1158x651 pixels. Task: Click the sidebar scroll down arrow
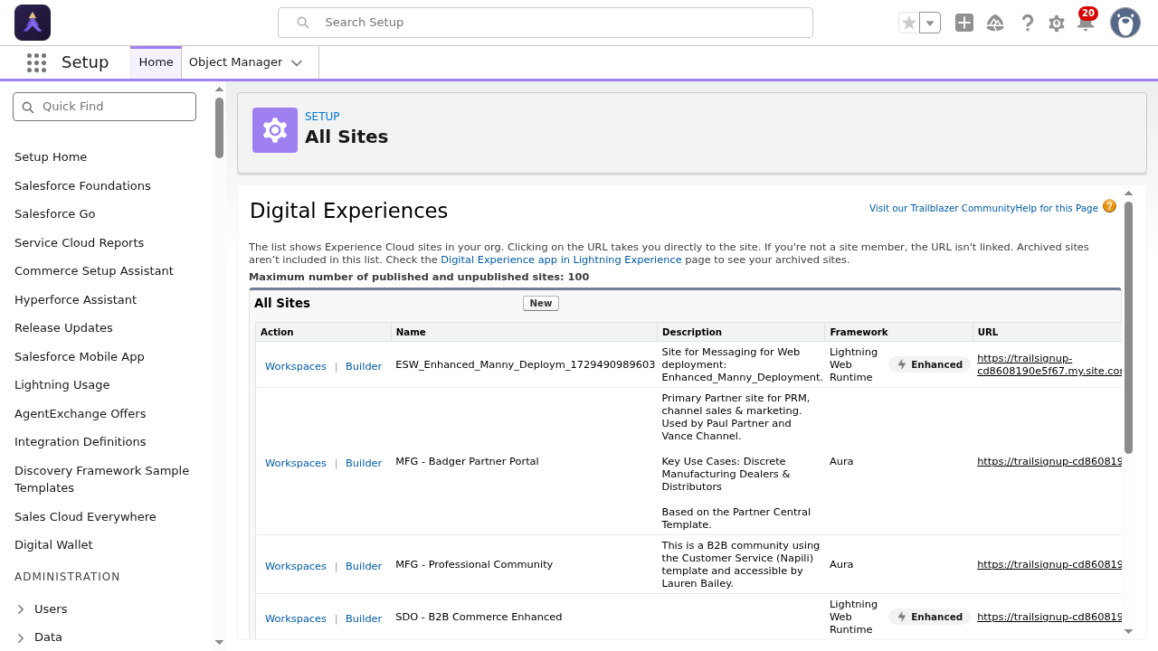click(219, 642)
